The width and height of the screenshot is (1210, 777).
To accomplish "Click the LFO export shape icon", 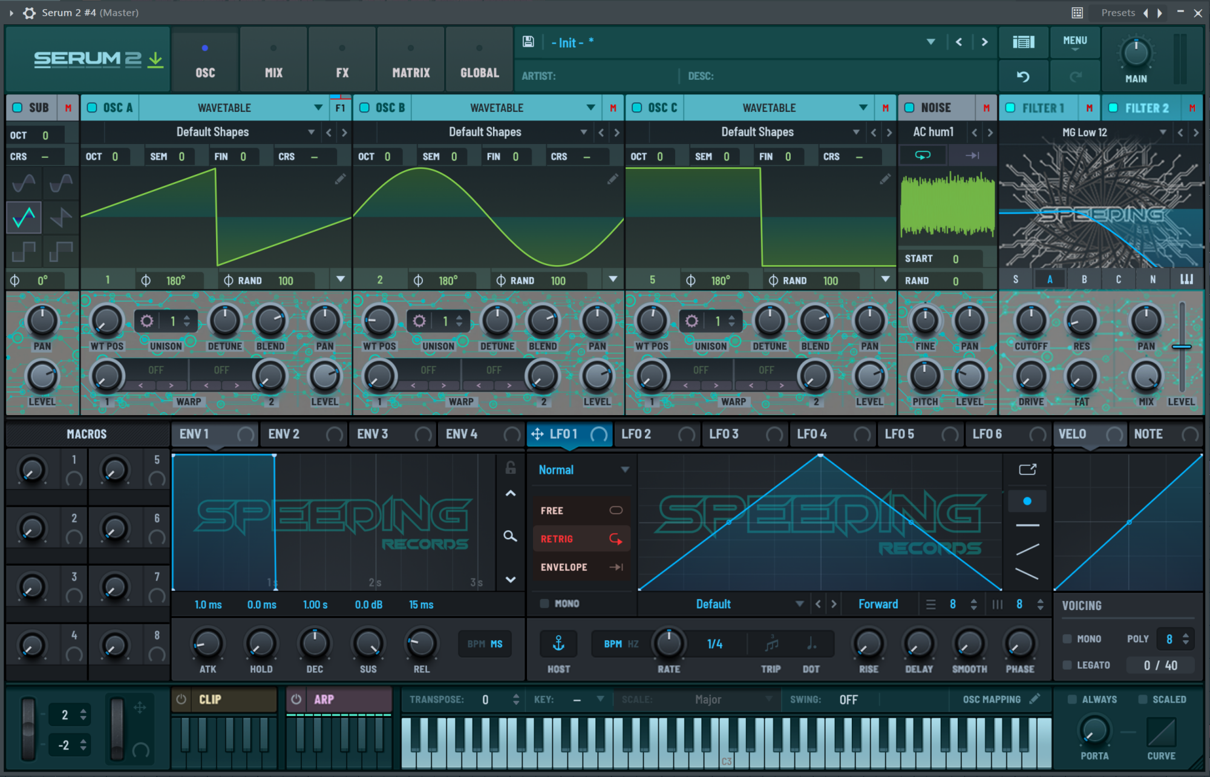I will coord(1027,470).
